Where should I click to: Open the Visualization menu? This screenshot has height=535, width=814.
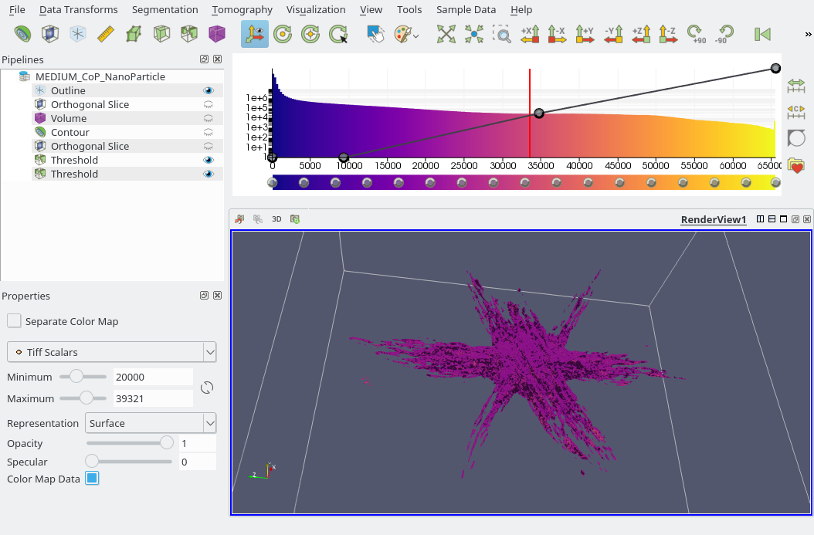pyautogui.click(x=316, y=9)
